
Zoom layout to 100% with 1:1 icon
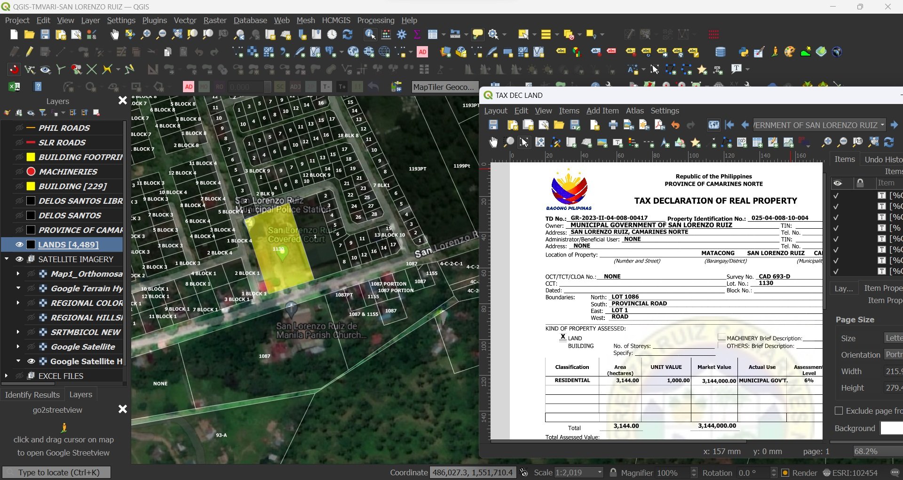pos(858,142)
